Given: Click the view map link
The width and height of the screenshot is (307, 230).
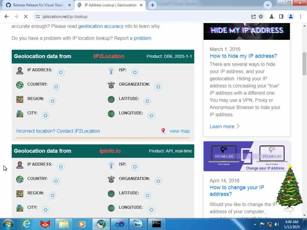Looking at the screenshot, I should [180, 131].
